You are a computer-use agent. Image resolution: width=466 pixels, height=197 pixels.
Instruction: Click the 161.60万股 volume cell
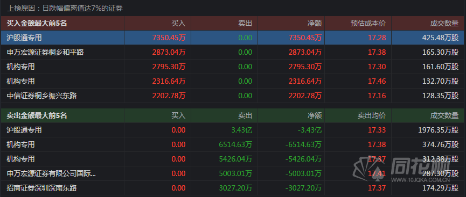(441, 67)
